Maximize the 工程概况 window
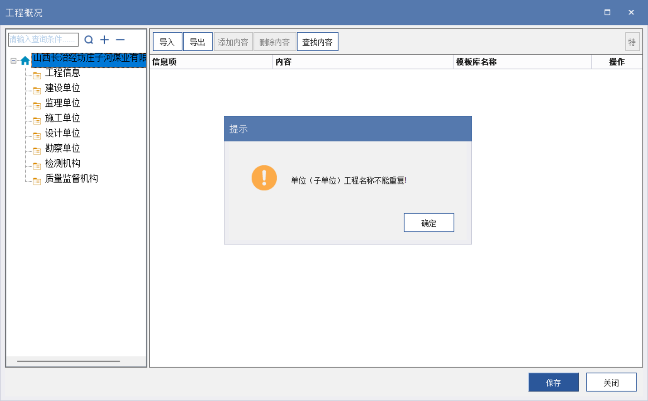Image resolution: width=648 pixels, height=401 pixels. tap(607, 13)
